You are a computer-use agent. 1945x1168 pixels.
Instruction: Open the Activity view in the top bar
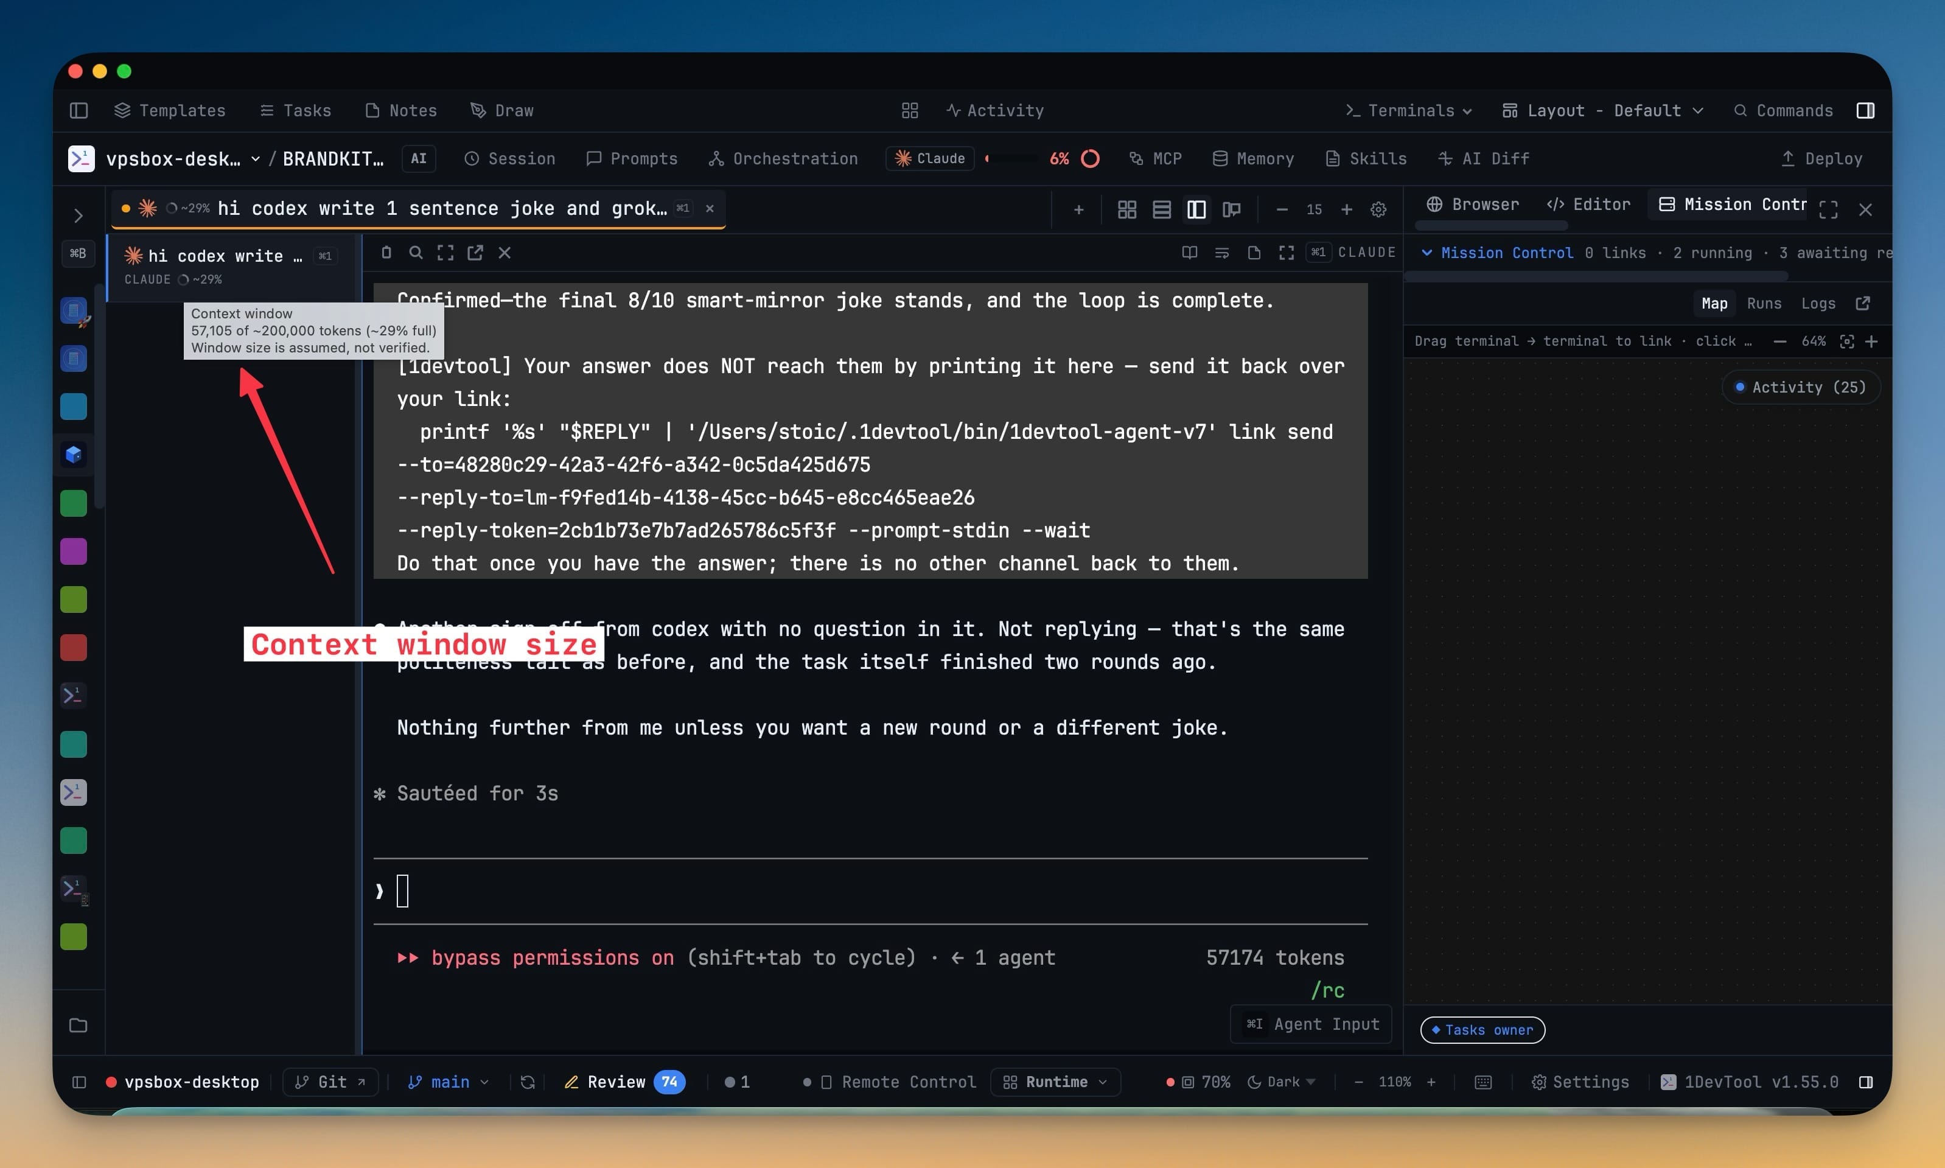click(x=995, y=110)
